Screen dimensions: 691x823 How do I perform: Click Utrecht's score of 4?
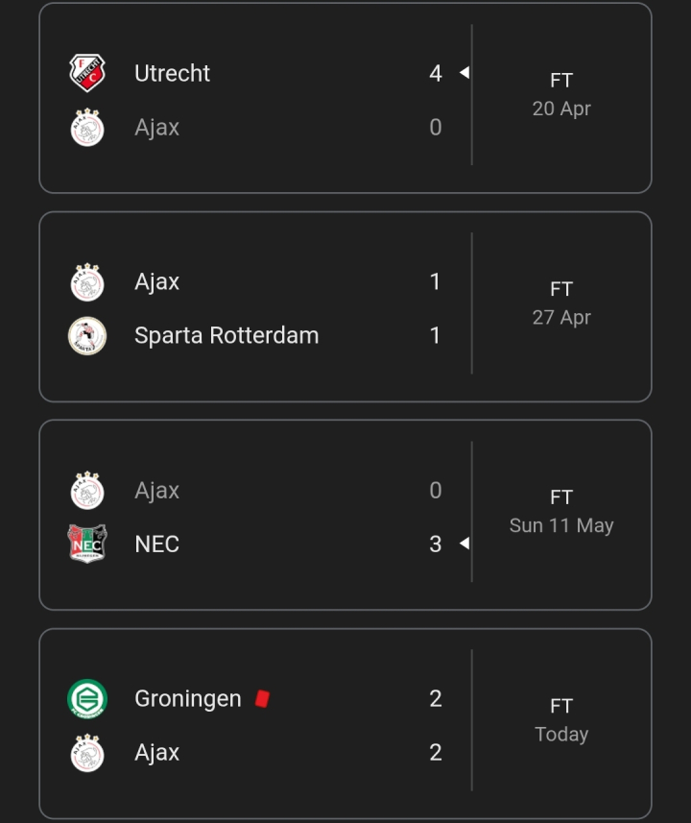click(x=436, y=73)
